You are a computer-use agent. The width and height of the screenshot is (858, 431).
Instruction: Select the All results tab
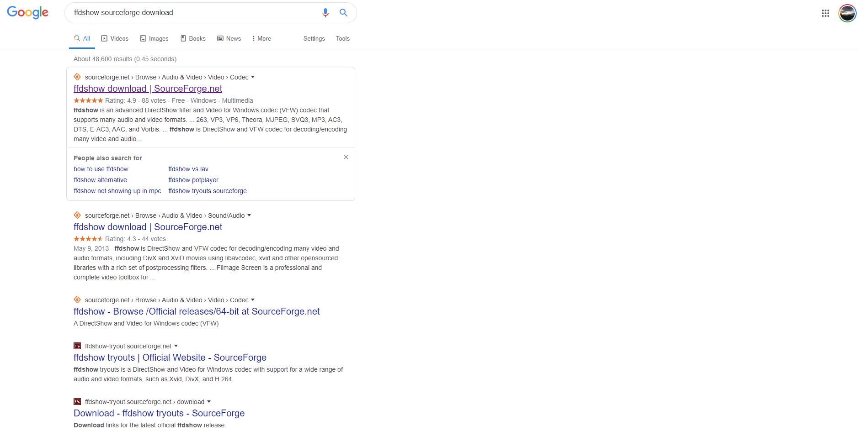pos(82,38)
